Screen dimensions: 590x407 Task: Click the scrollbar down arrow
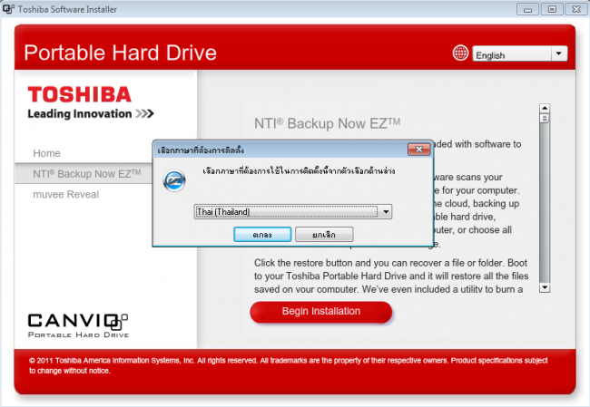545,288
